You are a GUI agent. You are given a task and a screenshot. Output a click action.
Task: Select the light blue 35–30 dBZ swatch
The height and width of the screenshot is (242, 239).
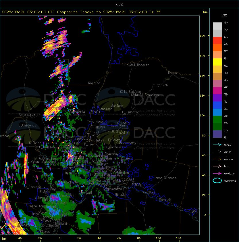(x=217, y=112)
